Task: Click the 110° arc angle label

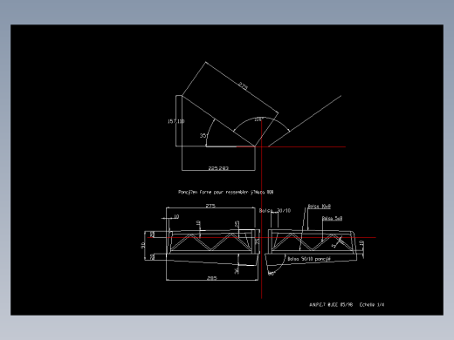Action: (258, 119)
